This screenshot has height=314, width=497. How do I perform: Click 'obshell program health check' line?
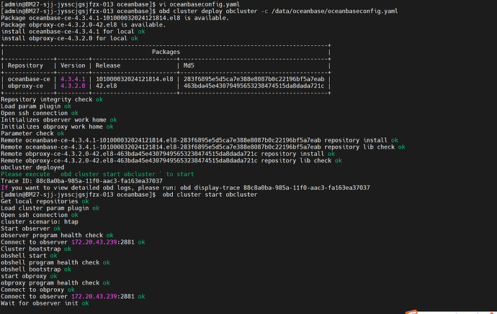click(x=55, y=263)
